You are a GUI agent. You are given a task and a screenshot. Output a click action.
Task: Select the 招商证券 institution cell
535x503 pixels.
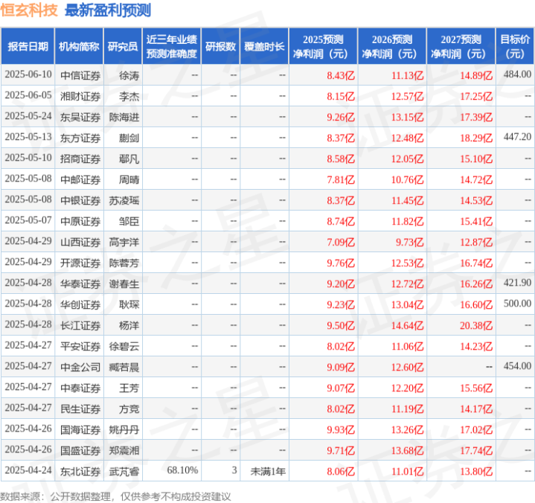[80, 158]
